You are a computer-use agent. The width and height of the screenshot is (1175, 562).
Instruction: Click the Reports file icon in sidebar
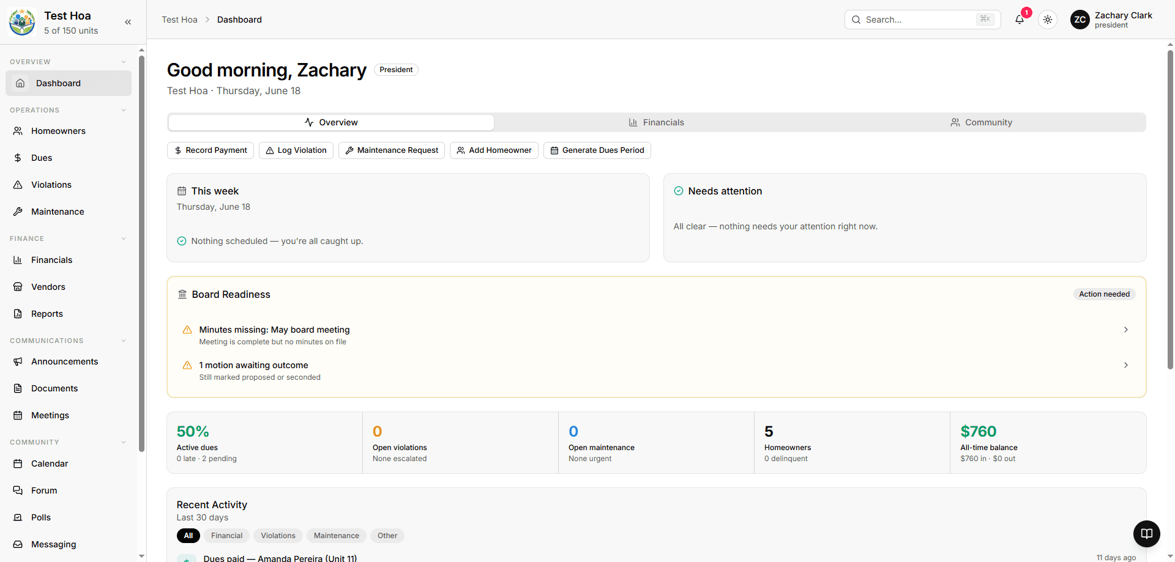tap(18, 314)
